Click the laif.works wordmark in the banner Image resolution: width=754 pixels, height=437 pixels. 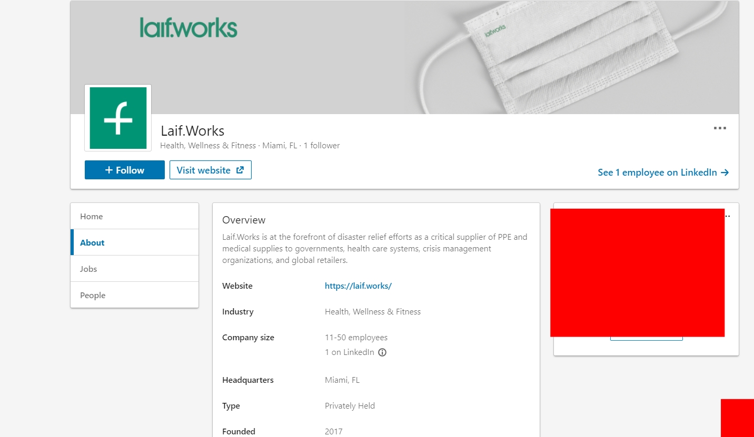188,28
